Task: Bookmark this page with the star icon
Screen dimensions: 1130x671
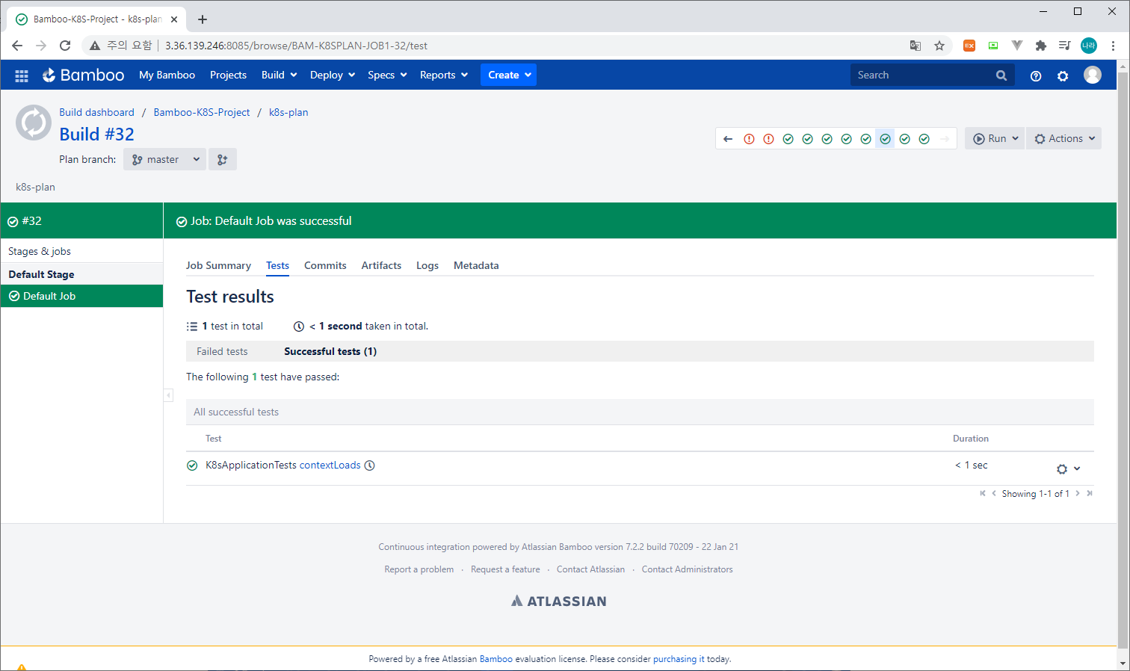Action: (939, 46)
